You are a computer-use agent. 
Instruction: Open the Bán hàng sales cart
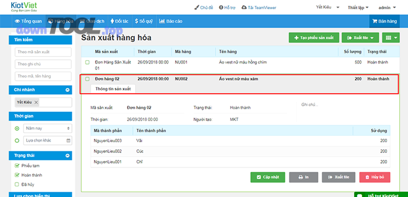click(384, 21)
